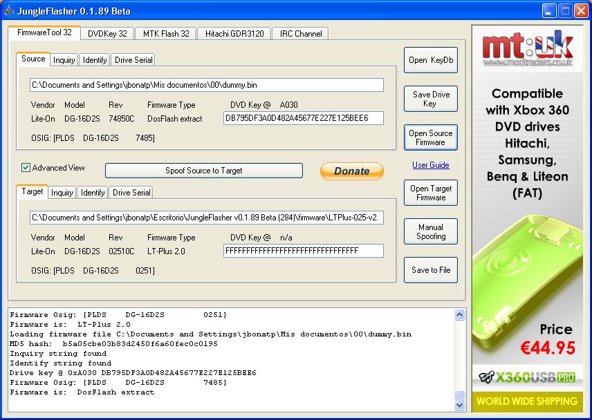The image size is (592, 420).
Task: Click the log scrollbar thumb
Action: [459, 394]
